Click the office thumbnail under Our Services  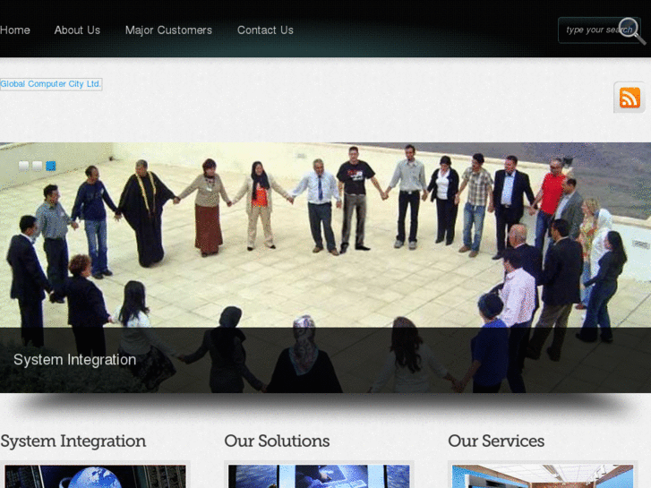tap(543, 476)
